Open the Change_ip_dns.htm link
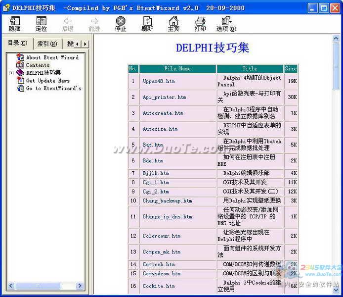Screen dimensions: 343x297 click(x=168, y=217)
